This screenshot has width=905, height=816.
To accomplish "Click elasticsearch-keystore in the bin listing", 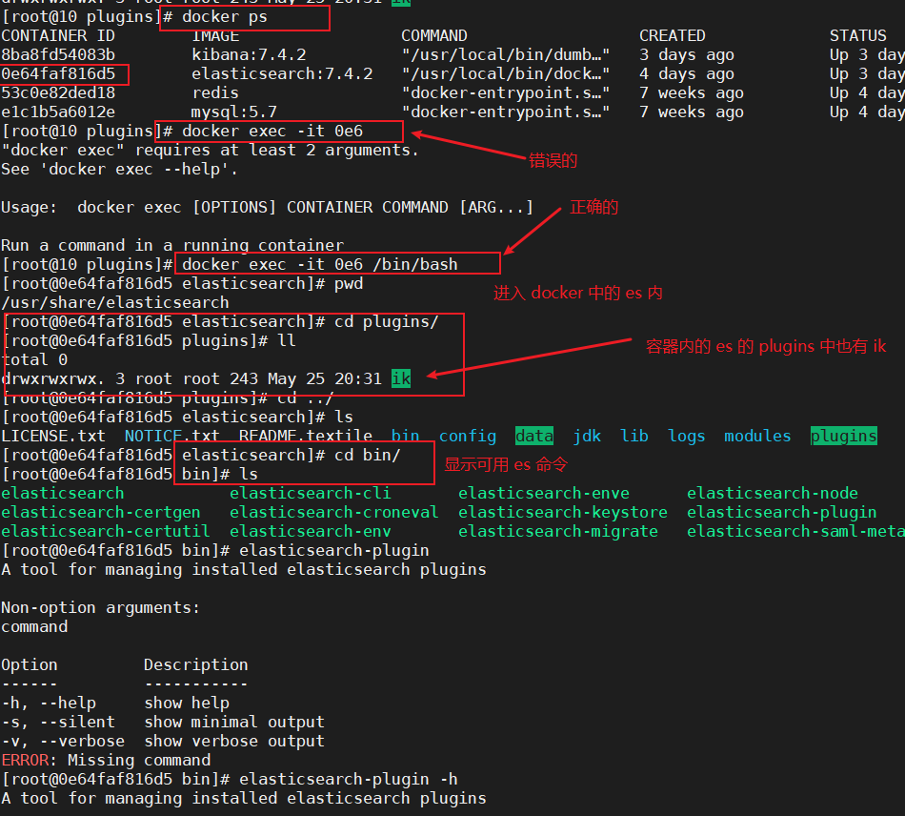I will point(563,512).
